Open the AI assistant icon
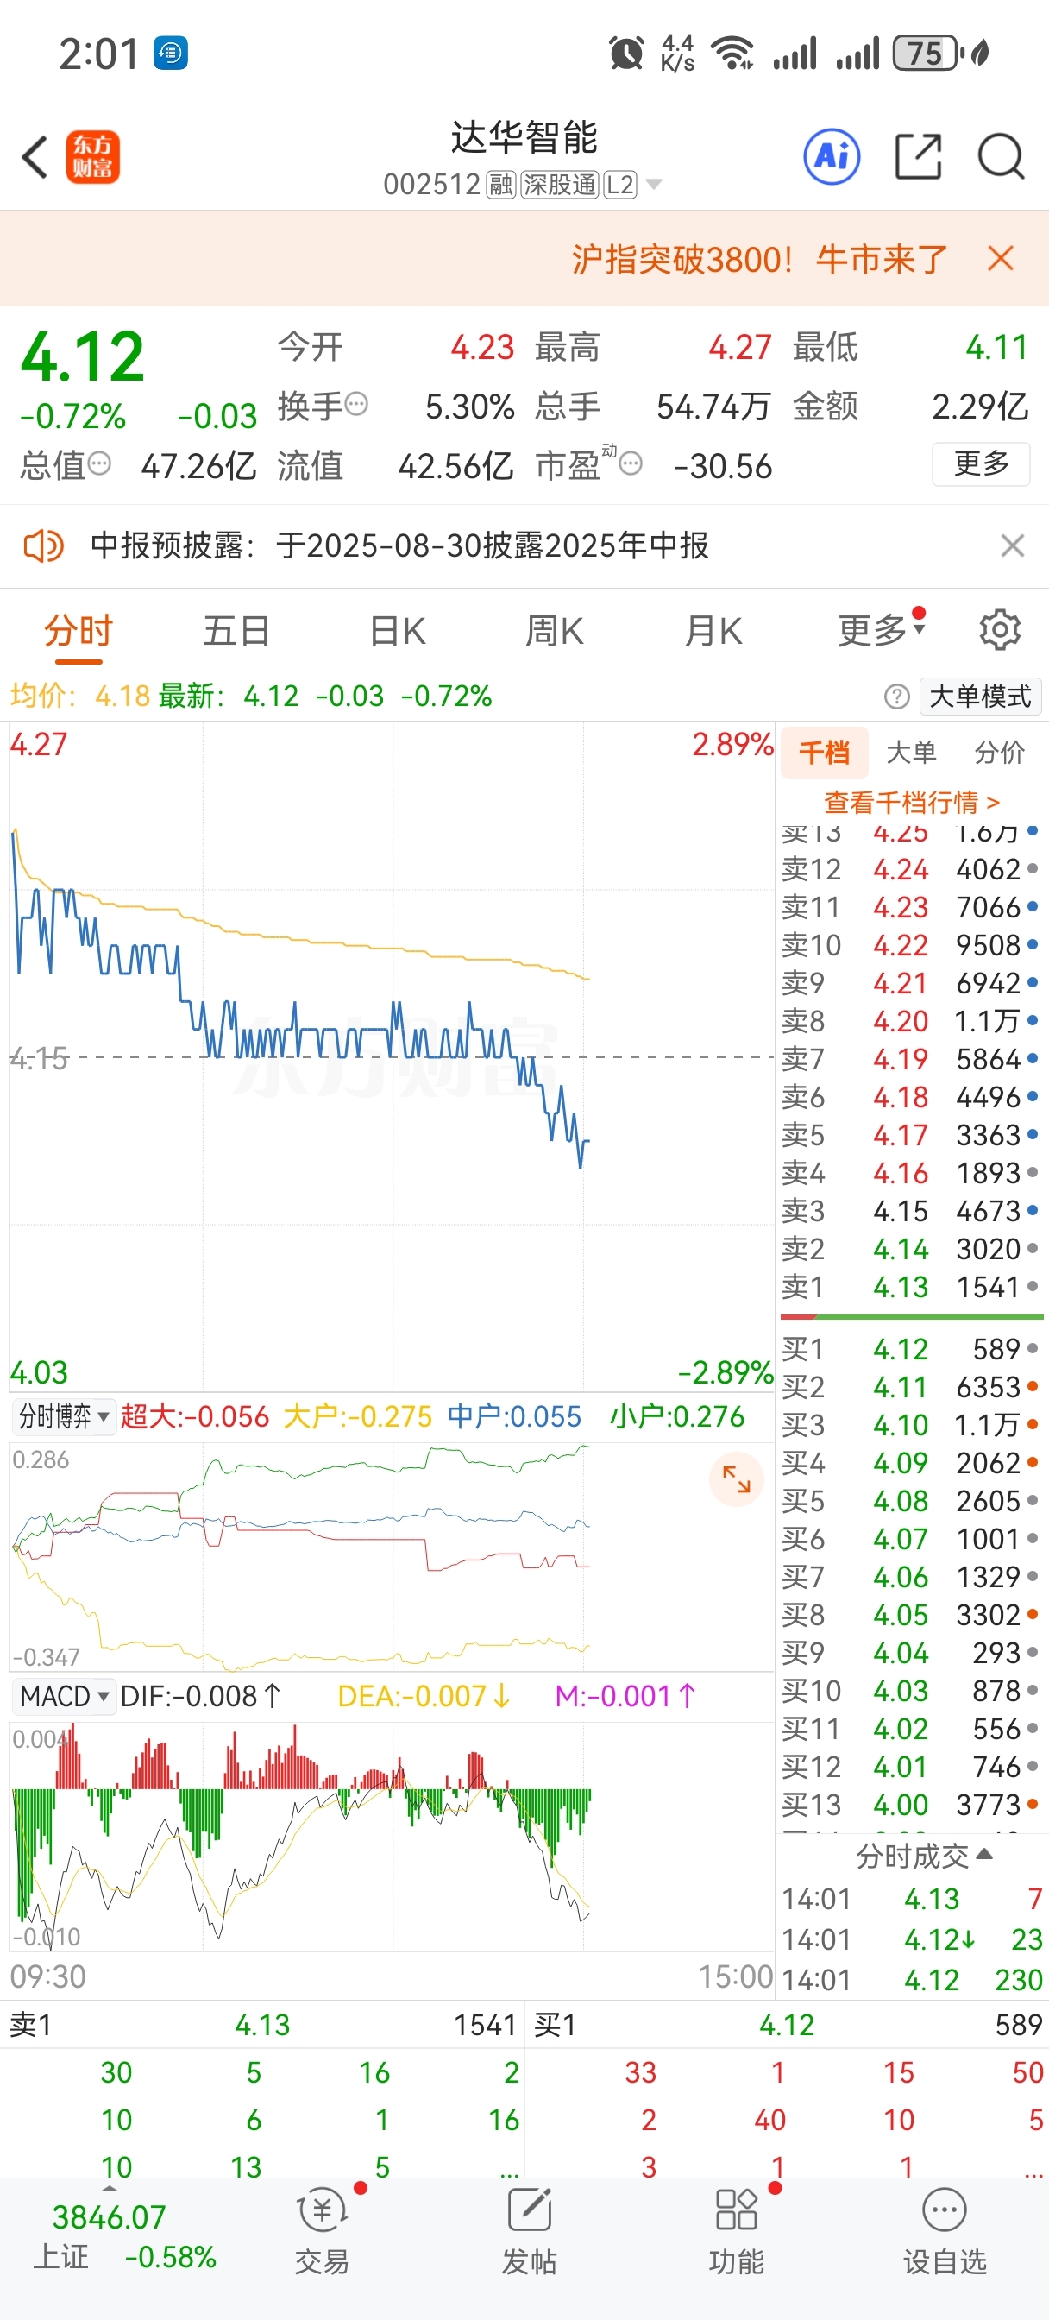1049x2320 pixels. pos(831,158)
